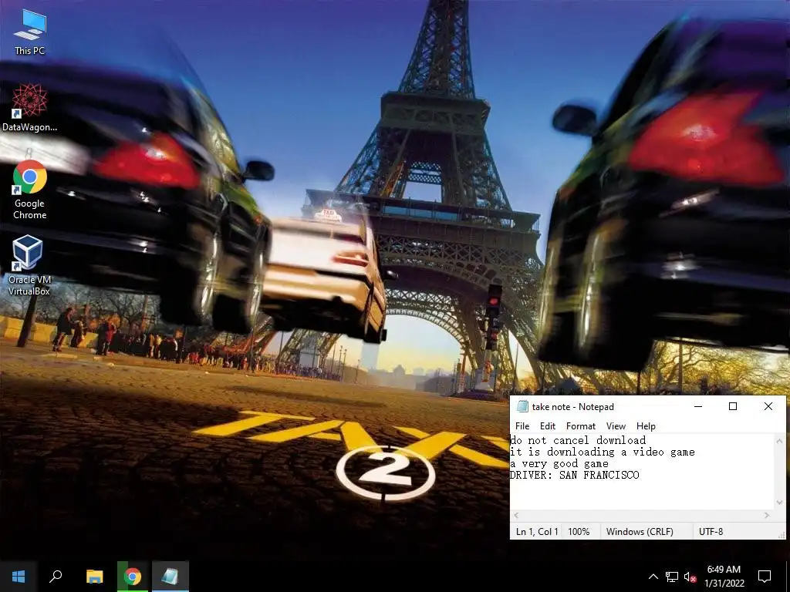Launch Google Chrome desktop shortcut

click(x=30, y=190)
